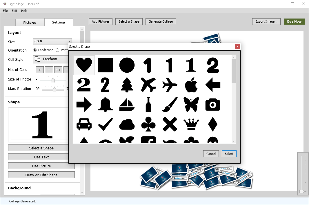
Task: Select the cloud shape
Action: pyautogui.click(x=127, y=124)
